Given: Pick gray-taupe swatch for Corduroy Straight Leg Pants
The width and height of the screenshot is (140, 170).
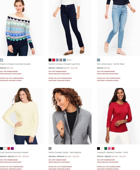Looking at the screenshot, I should 61,60.
